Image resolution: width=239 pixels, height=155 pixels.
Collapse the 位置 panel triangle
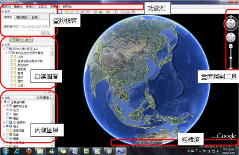coord(3,45)
